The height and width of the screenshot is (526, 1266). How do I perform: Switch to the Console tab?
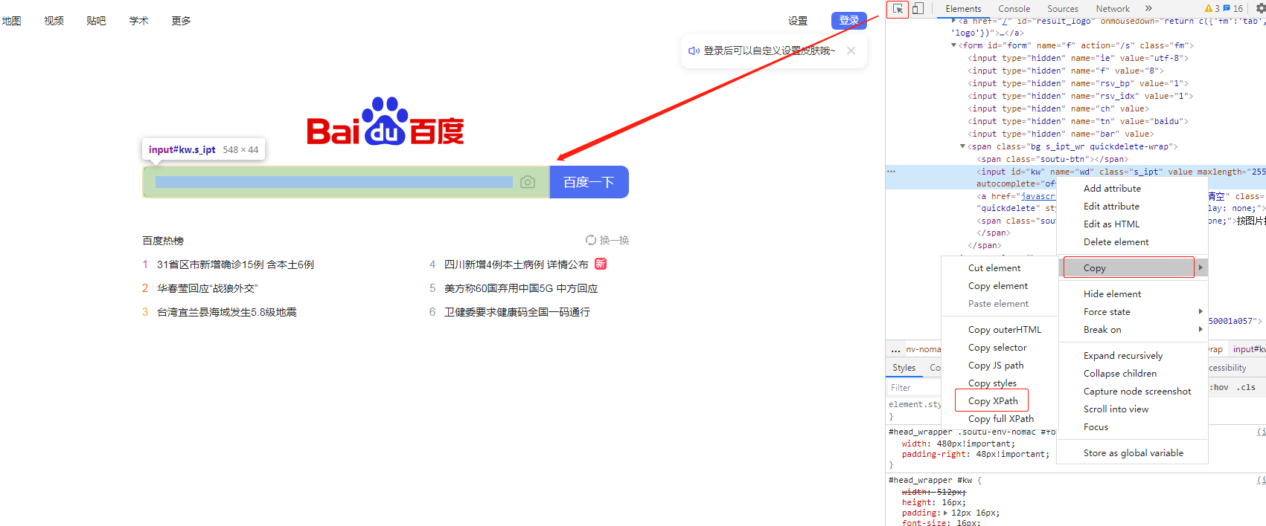[1014, 9]
